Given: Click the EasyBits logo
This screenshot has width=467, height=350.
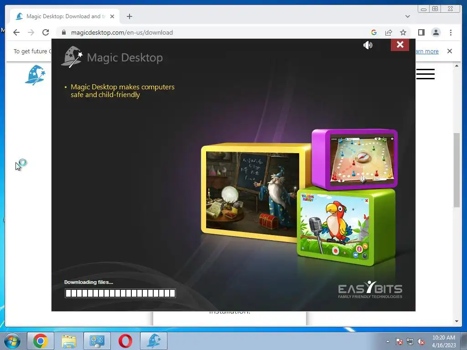Looking at the screenshot, I should click(x=370, y=289).
